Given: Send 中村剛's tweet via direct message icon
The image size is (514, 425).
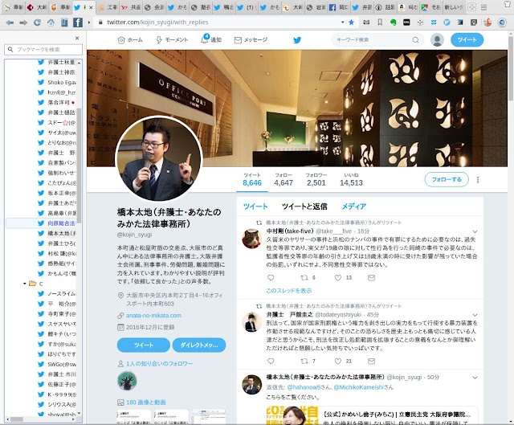Looking at the screenshot, I should pyautogui.click(x=371, y=278).
